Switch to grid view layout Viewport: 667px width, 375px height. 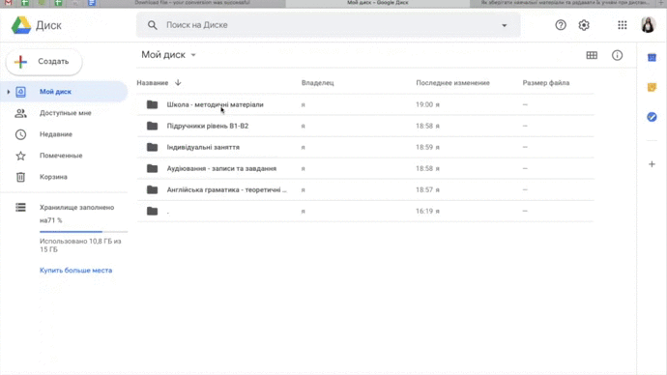pos(592,55)
